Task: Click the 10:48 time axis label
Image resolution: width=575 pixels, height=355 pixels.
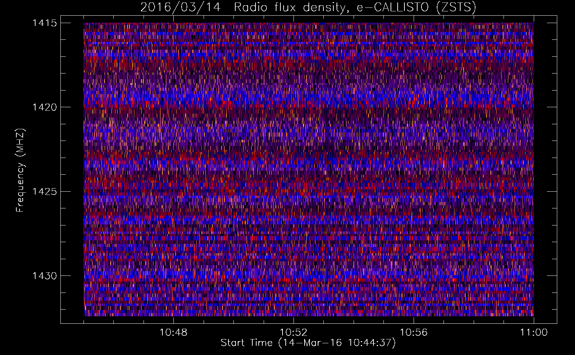Action: pos(173,333)
